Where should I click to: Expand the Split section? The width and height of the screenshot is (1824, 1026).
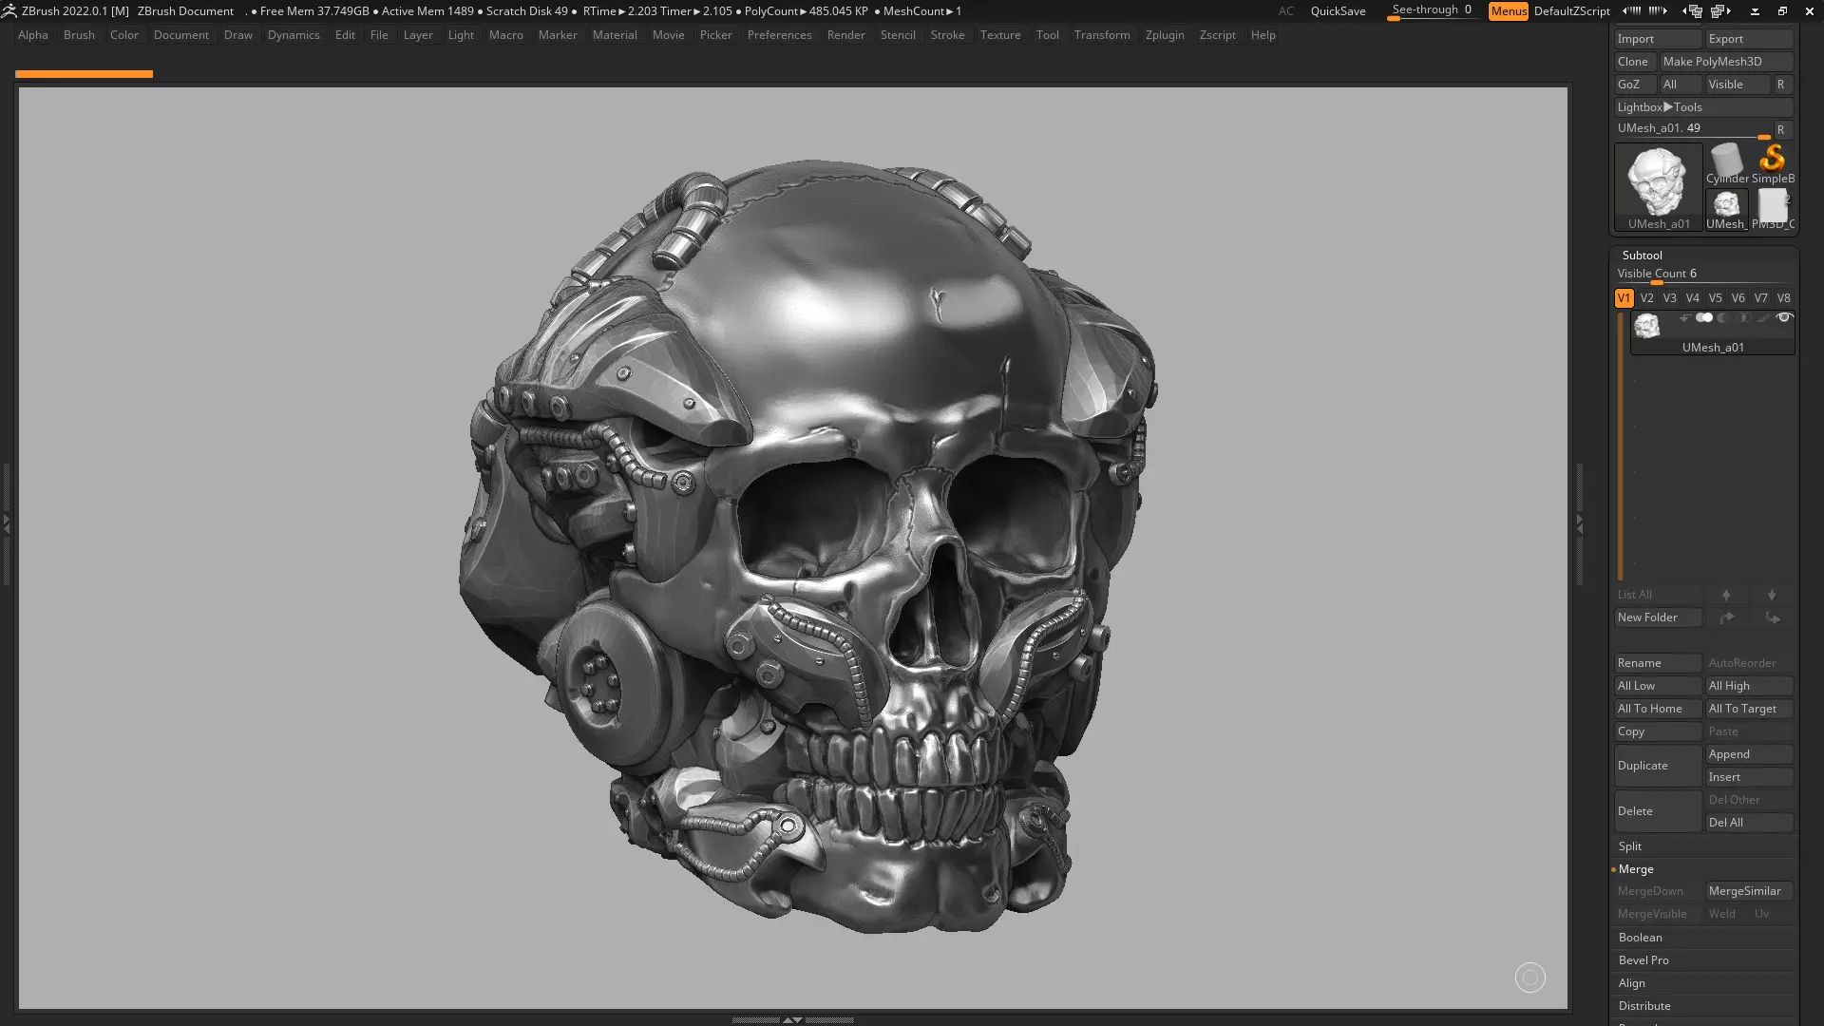(x=1630, y=846)
